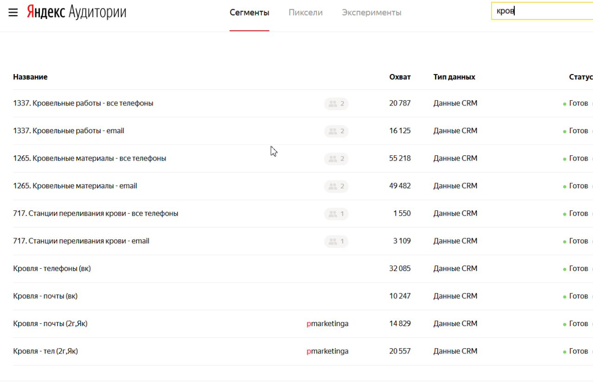
Task: Go to the Эксперименты tab
Action: 372,13
